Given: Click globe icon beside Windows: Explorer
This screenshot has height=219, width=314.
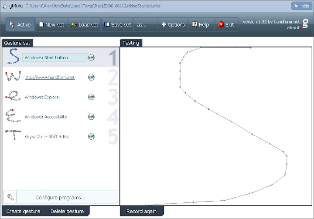Looking at the screenshot, I should pyautogui.click(x=91, y=97).
